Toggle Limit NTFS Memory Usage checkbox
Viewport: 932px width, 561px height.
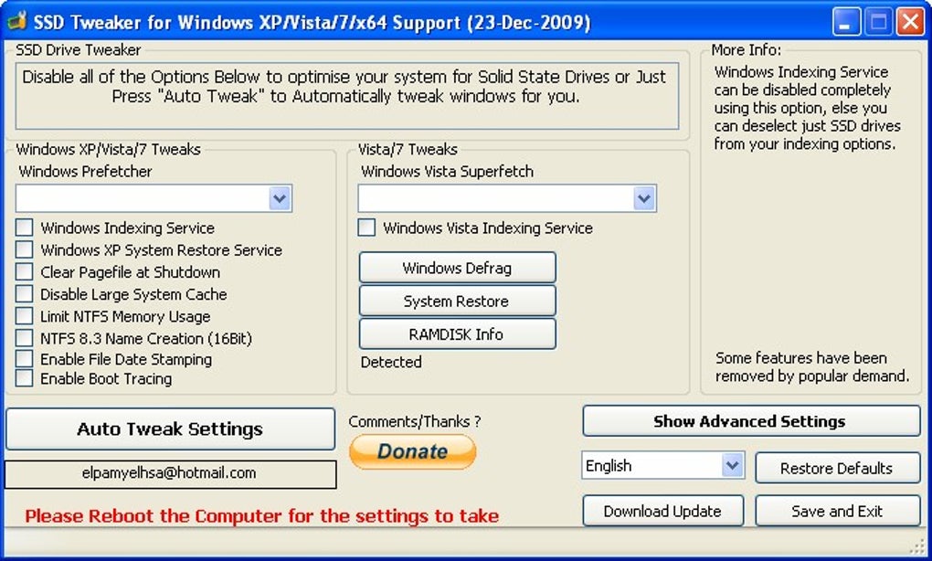point(25,315)
